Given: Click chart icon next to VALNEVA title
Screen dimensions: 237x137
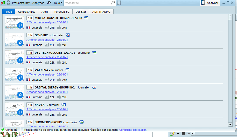Looking at the screenshot, I should click(x=67, y=70).
